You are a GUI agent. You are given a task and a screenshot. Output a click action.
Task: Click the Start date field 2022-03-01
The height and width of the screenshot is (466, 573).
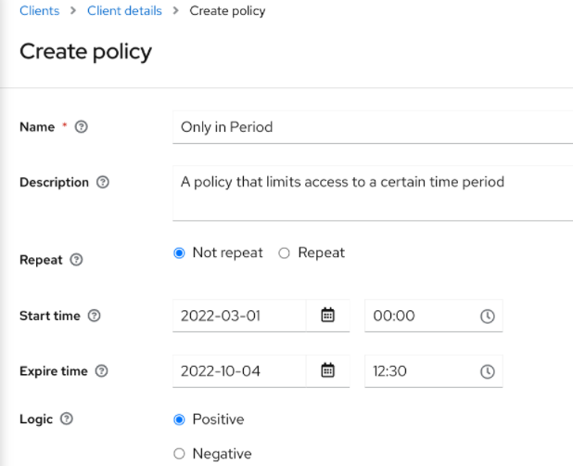(238, 316)
